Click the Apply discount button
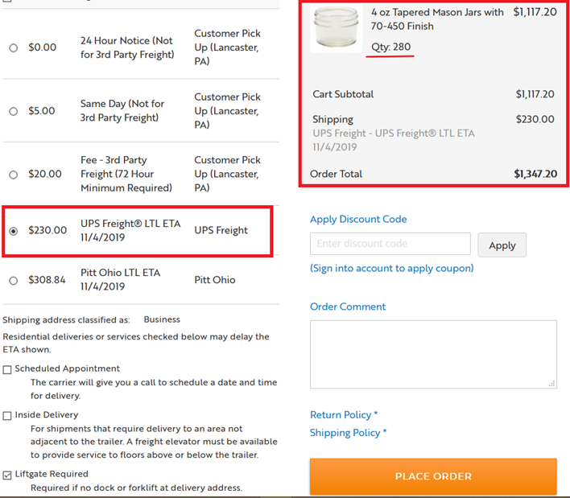 pyautogui.click(x=502, y=245)
